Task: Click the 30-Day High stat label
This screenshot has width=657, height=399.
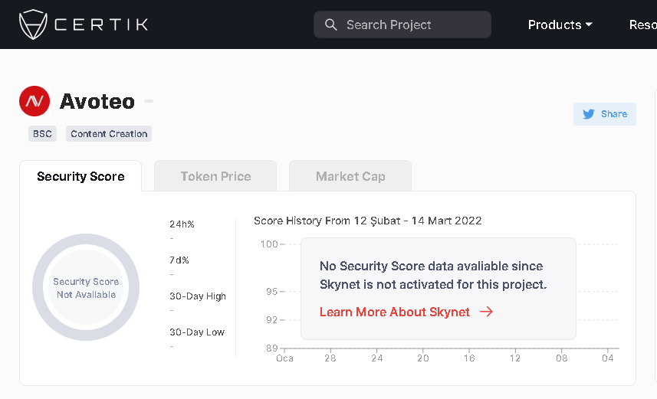Action: [x=198, y=296]
